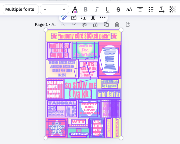This screenshot has width=180, height=144.
Task: Open the transparency control
Action: [x=173, y=9]
